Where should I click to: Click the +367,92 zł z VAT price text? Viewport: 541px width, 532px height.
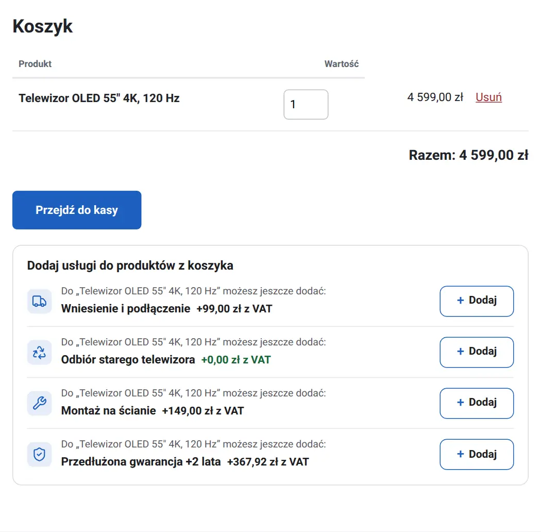[x=268, y=462]
